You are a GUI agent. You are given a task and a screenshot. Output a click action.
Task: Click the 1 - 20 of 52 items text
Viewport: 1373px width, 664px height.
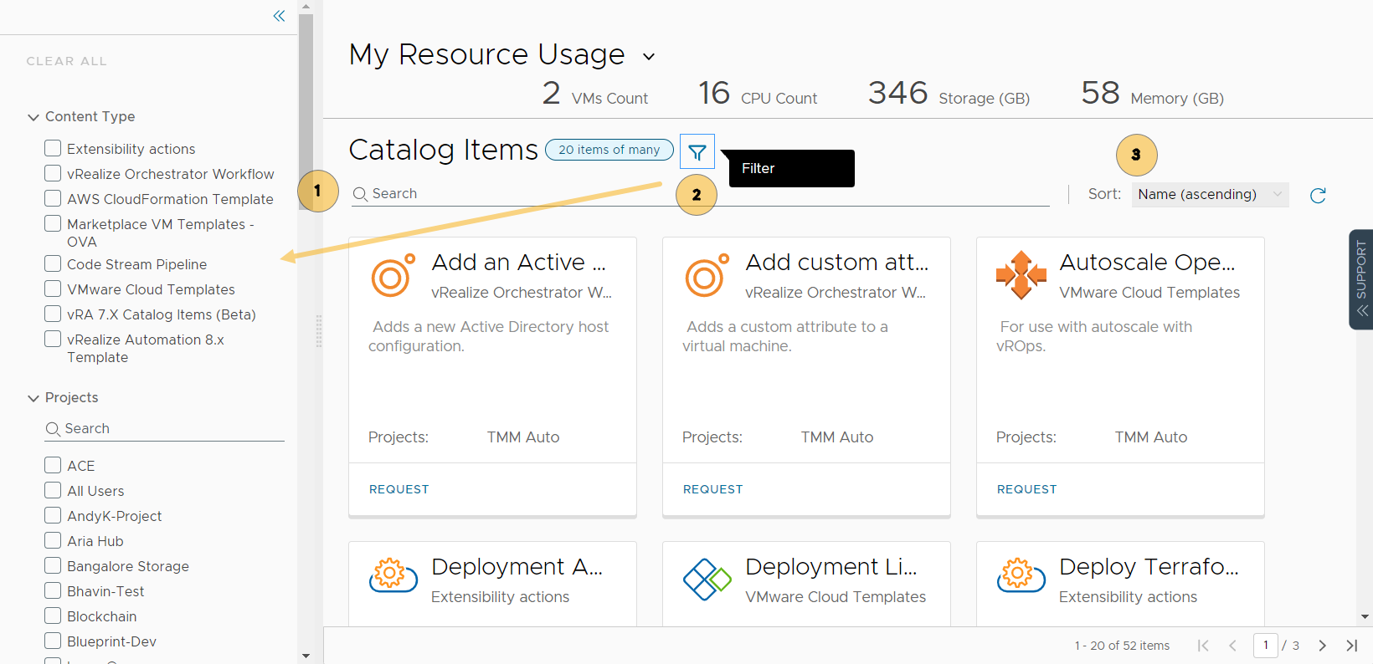(x=1122, y=646)
